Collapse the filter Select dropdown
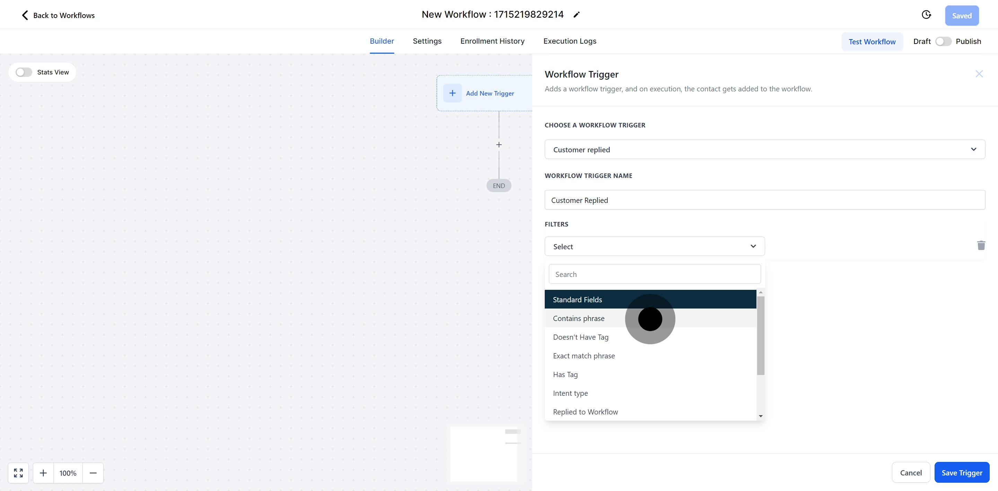The height and width of the screenshot is (491, 998). point(654,247)
